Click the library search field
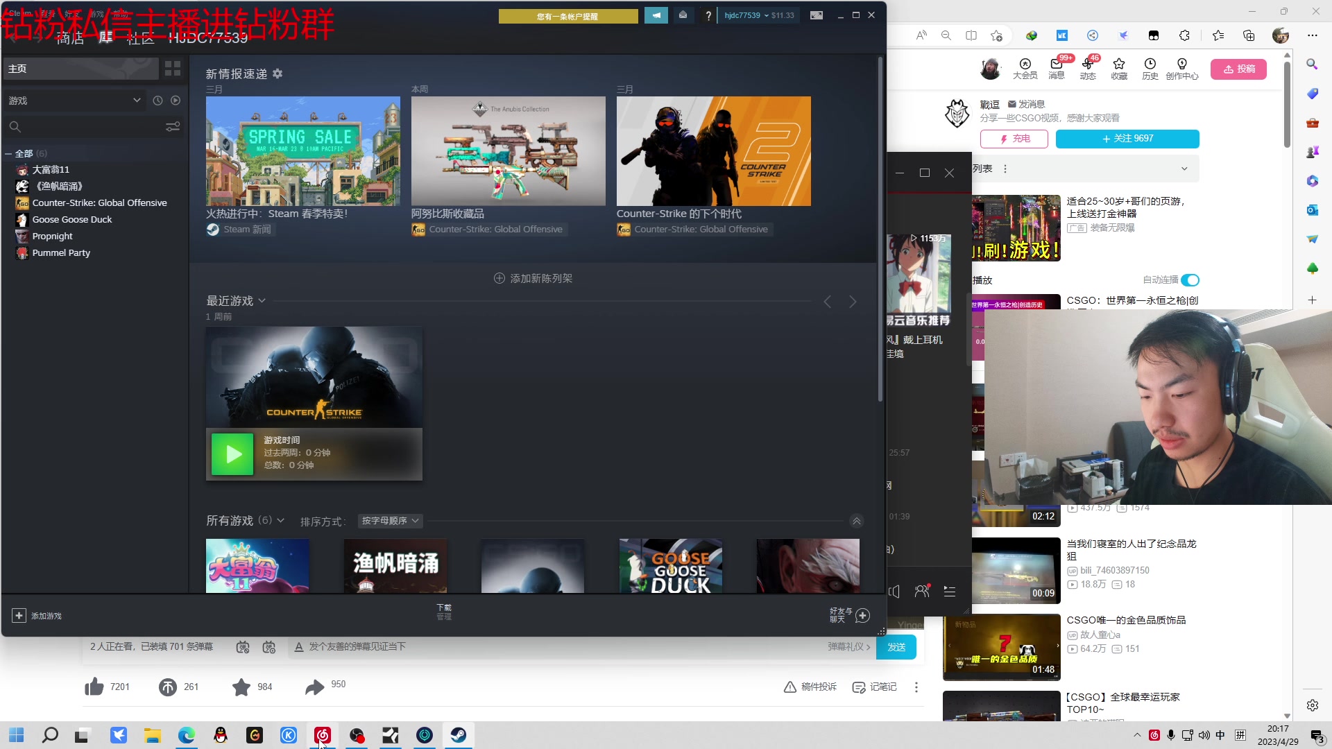The width and height of the screenshot is (1332, 749). click(x=85, y=127)
